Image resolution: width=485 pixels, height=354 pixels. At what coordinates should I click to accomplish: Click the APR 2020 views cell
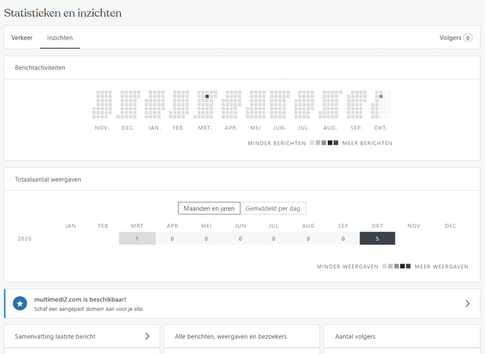(172, 239)
